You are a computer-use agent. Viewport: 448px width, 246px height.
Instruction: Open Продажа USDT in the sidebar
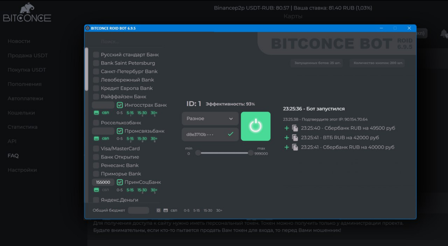click(28, 56)
